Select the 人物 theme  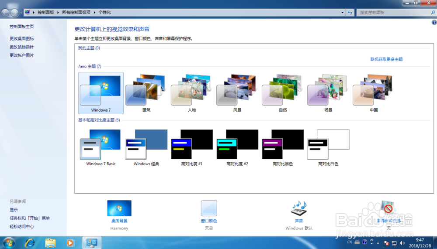pyautogui.click(x=192, y=93)
